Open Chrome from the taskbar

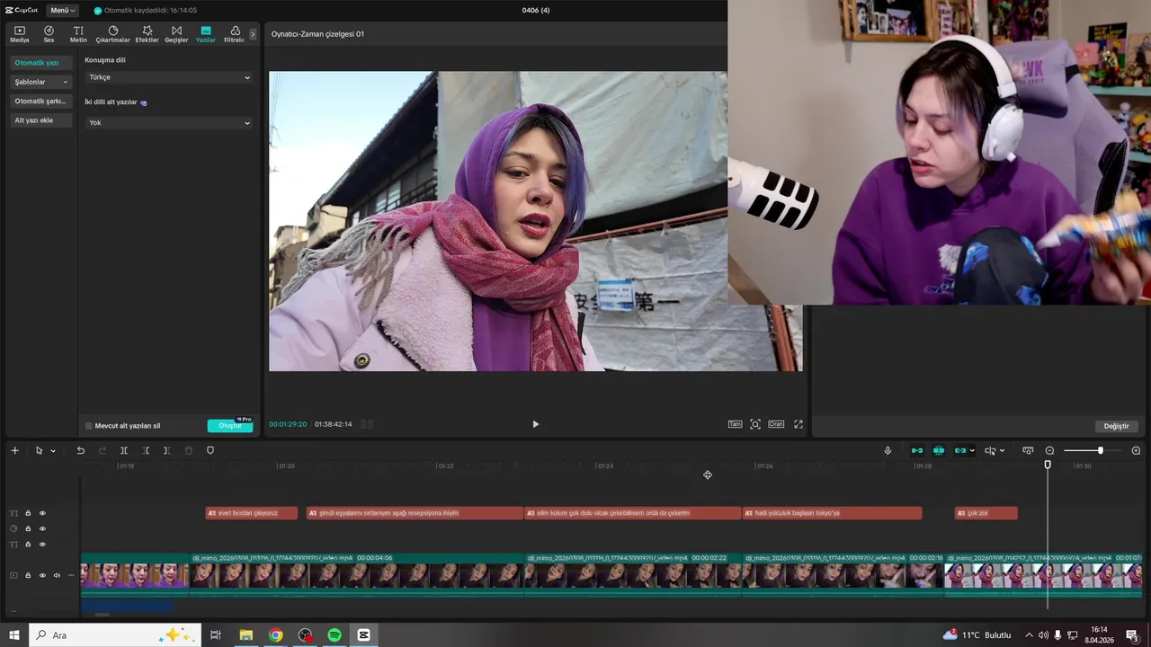click(x=275, y=634)
